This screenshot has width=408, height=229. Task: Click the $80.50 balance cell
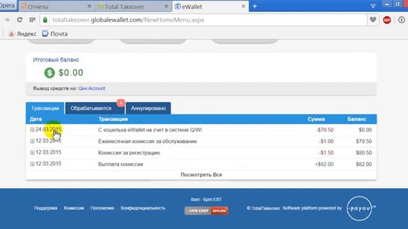(x=364, y=153)
